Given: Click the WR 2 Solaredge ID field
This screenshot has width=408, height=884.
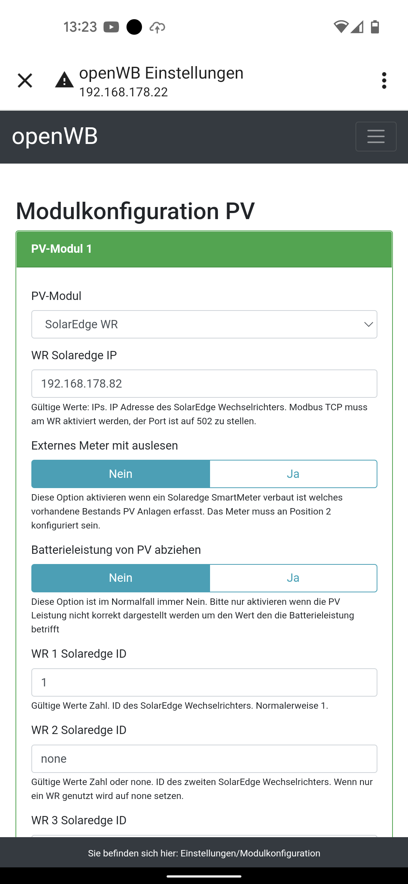Looking at the screenshot, I should pos(204,759).
